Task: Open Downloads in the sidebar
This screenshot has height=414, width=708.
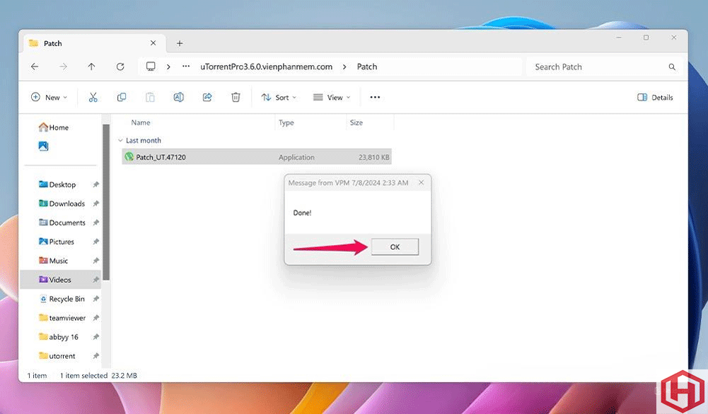Action: [x=62, y=203]
